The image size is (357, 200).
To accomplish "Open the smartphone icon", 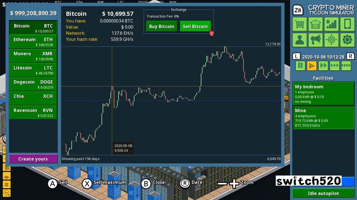I will coord(347,24).
